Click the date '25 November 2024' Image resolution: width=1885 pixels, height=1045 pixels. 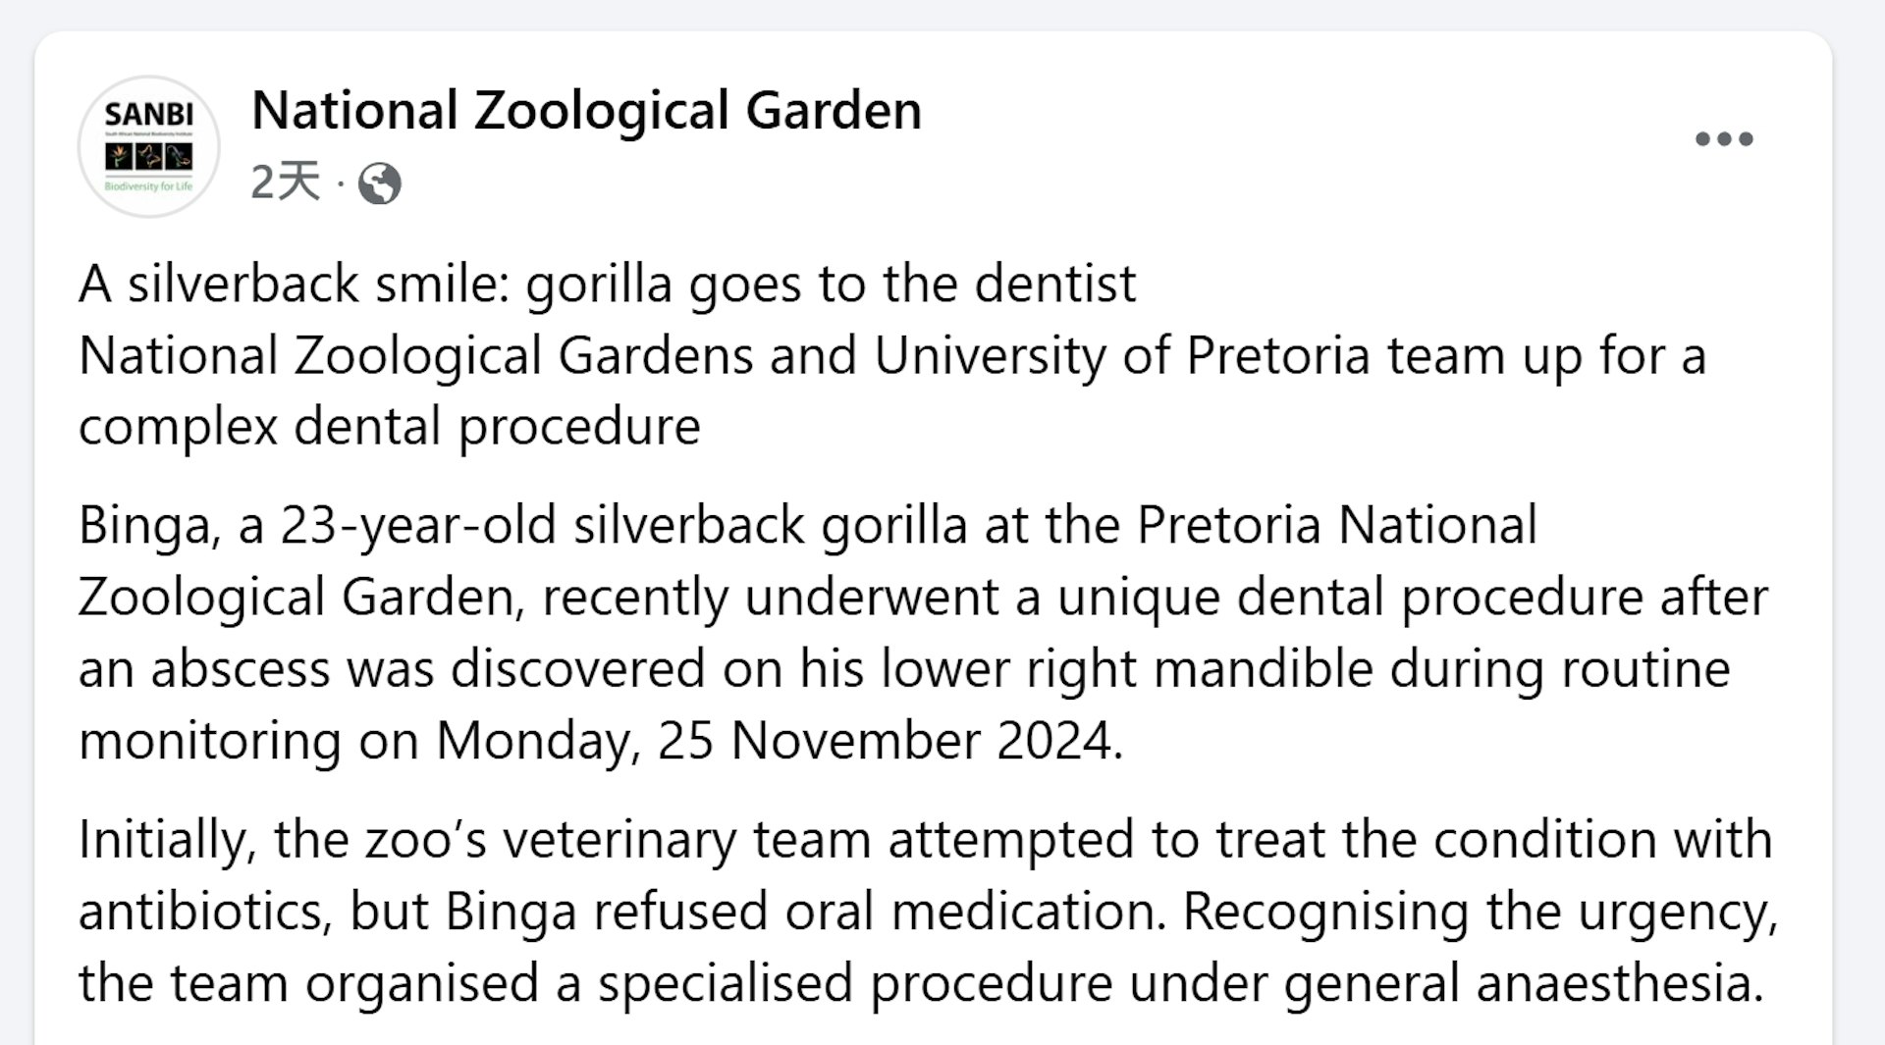coord(890,740)
